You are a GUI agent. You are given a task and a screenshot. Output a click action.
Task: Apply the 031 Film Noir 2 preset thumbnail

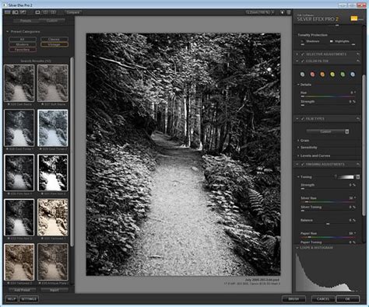tap(53, 173)
